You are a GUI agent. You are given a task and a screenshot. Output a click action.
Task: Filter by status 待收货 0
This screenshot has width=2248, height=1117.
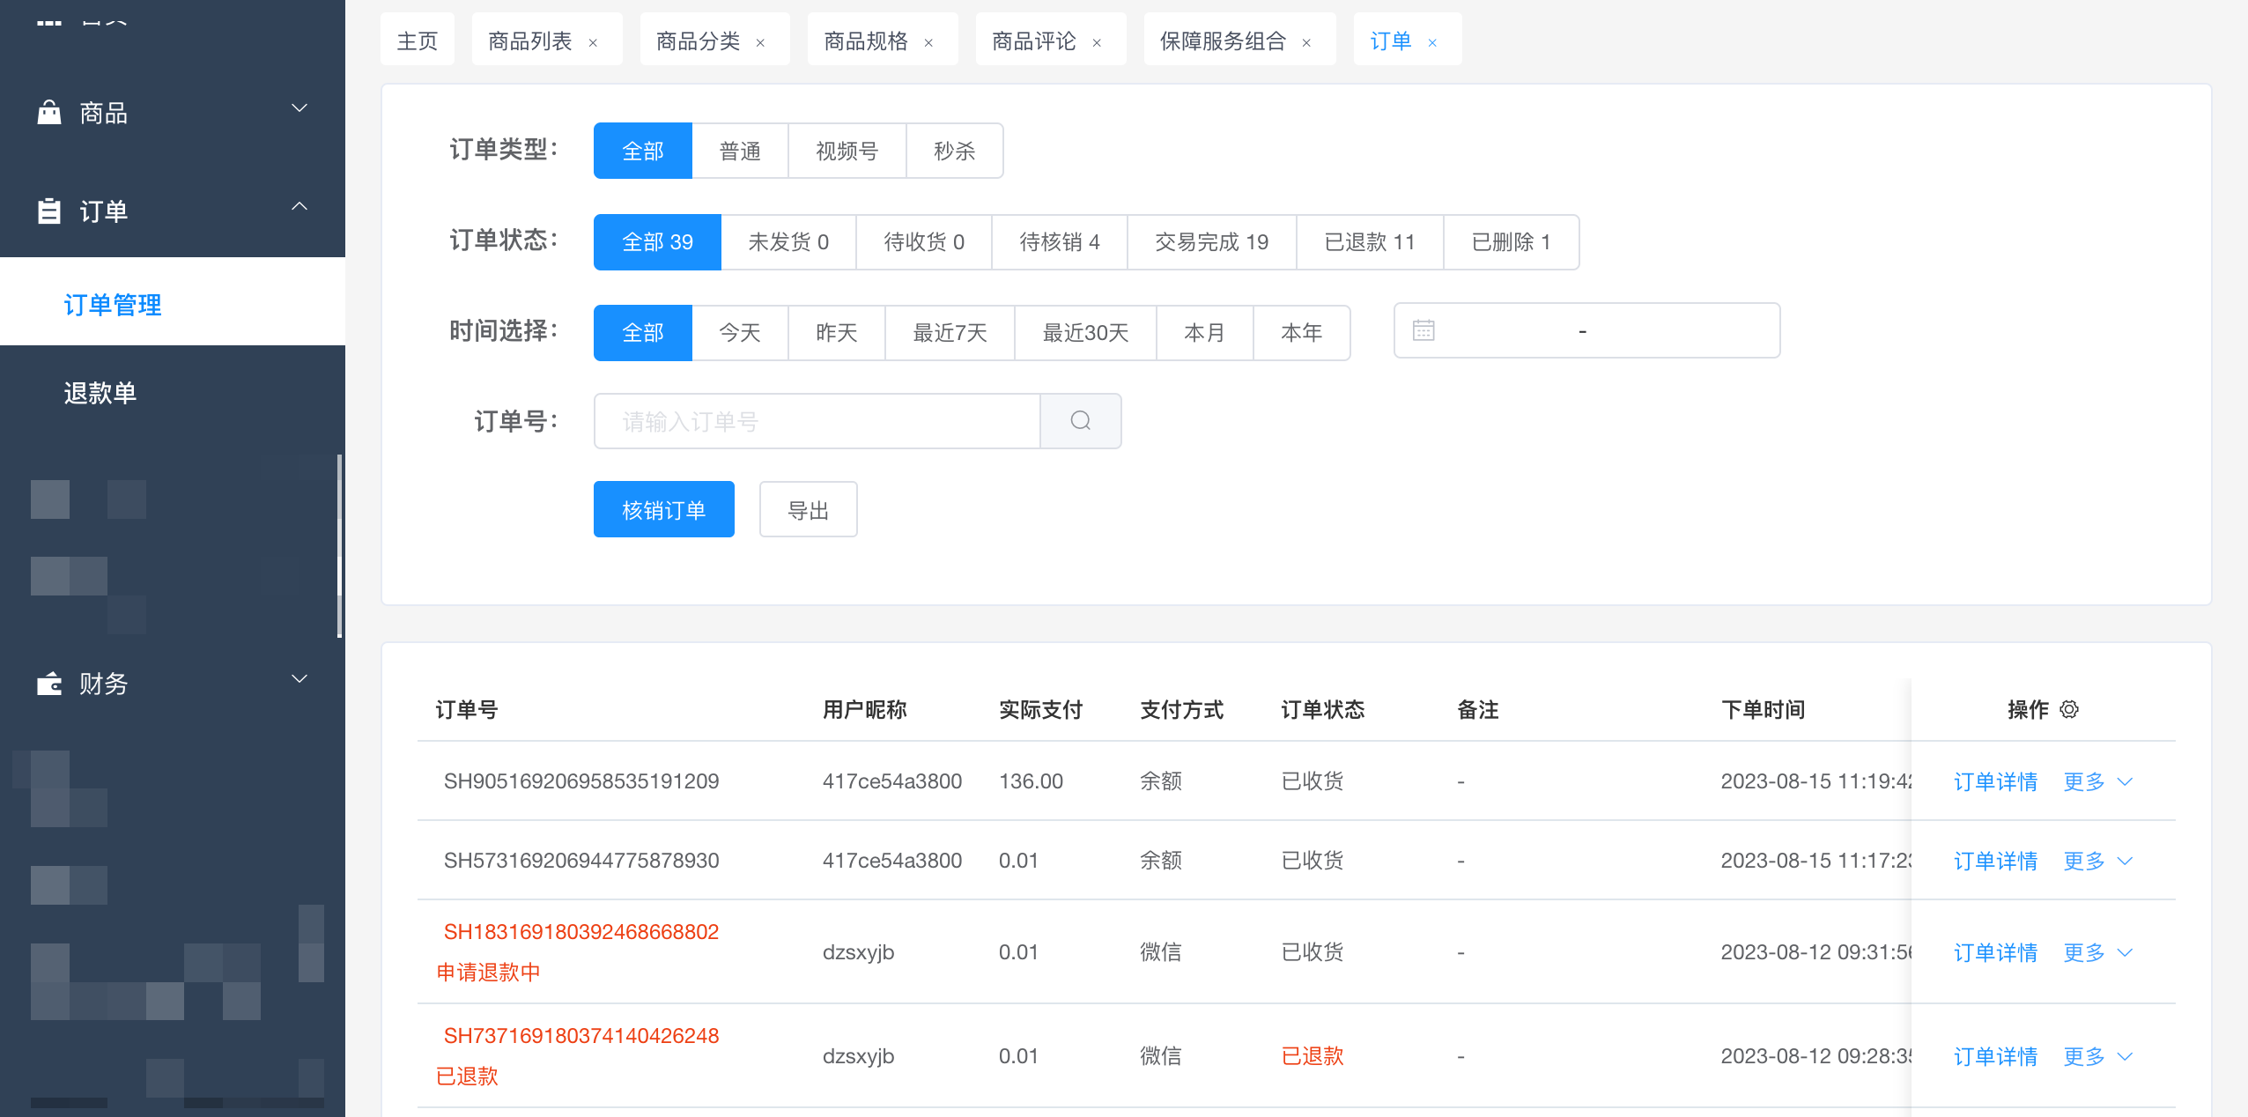[x=924, y=241]
